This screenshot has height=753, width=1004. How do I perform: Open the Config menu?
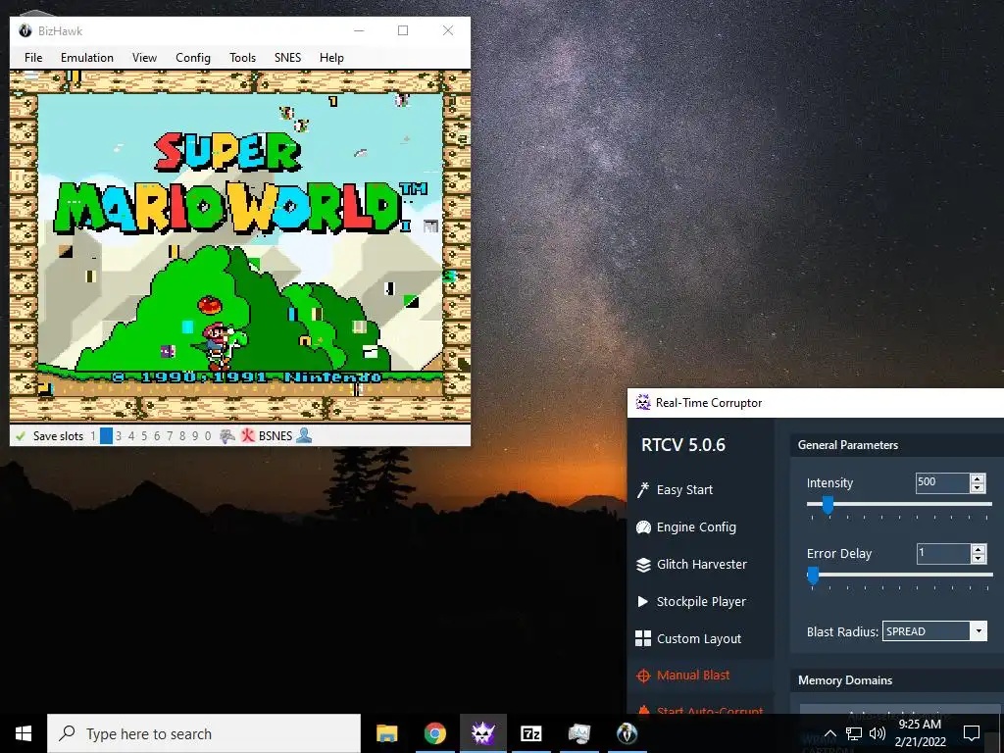click(x=193, y=58)
